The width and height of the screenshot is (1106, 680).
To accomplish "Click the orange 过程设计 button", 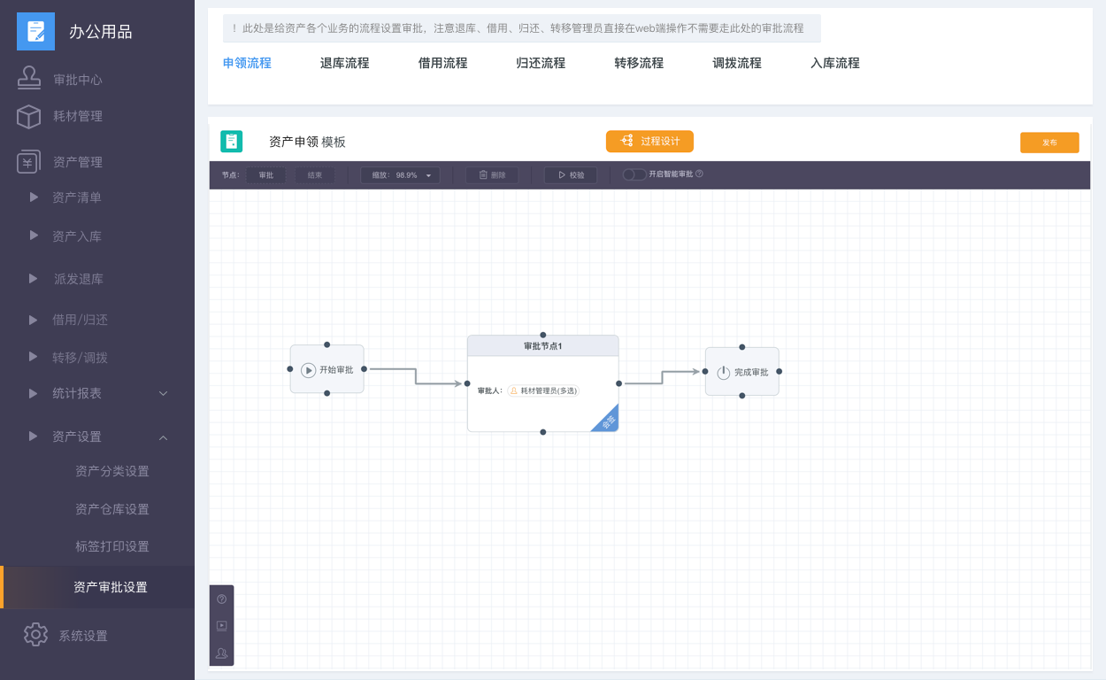I will pyautogui.click(x=649, y=142).
